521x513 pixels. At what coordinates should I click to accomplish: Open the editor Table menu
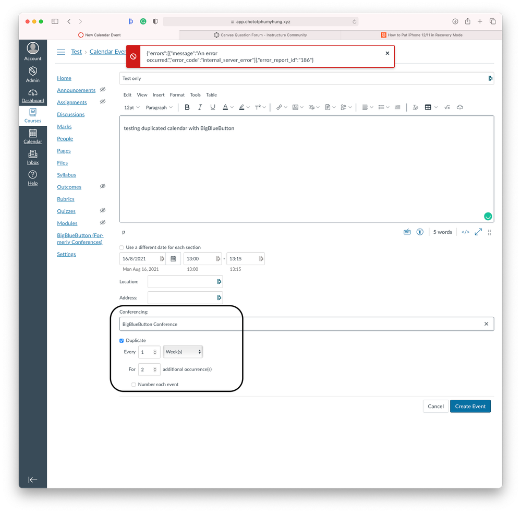[211, 95]
